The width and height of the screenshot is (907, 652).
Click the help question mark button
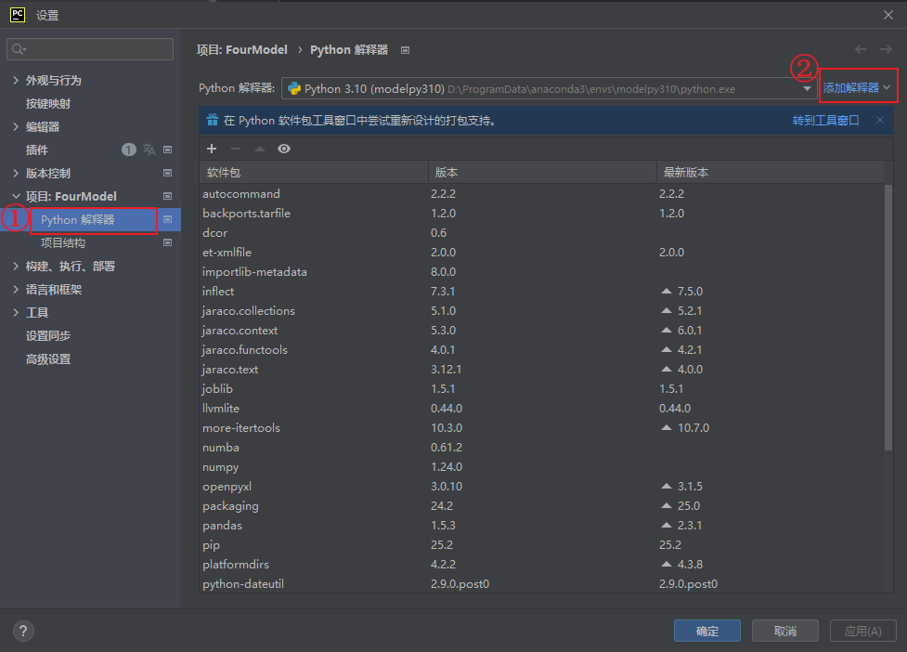click(23, 631)
